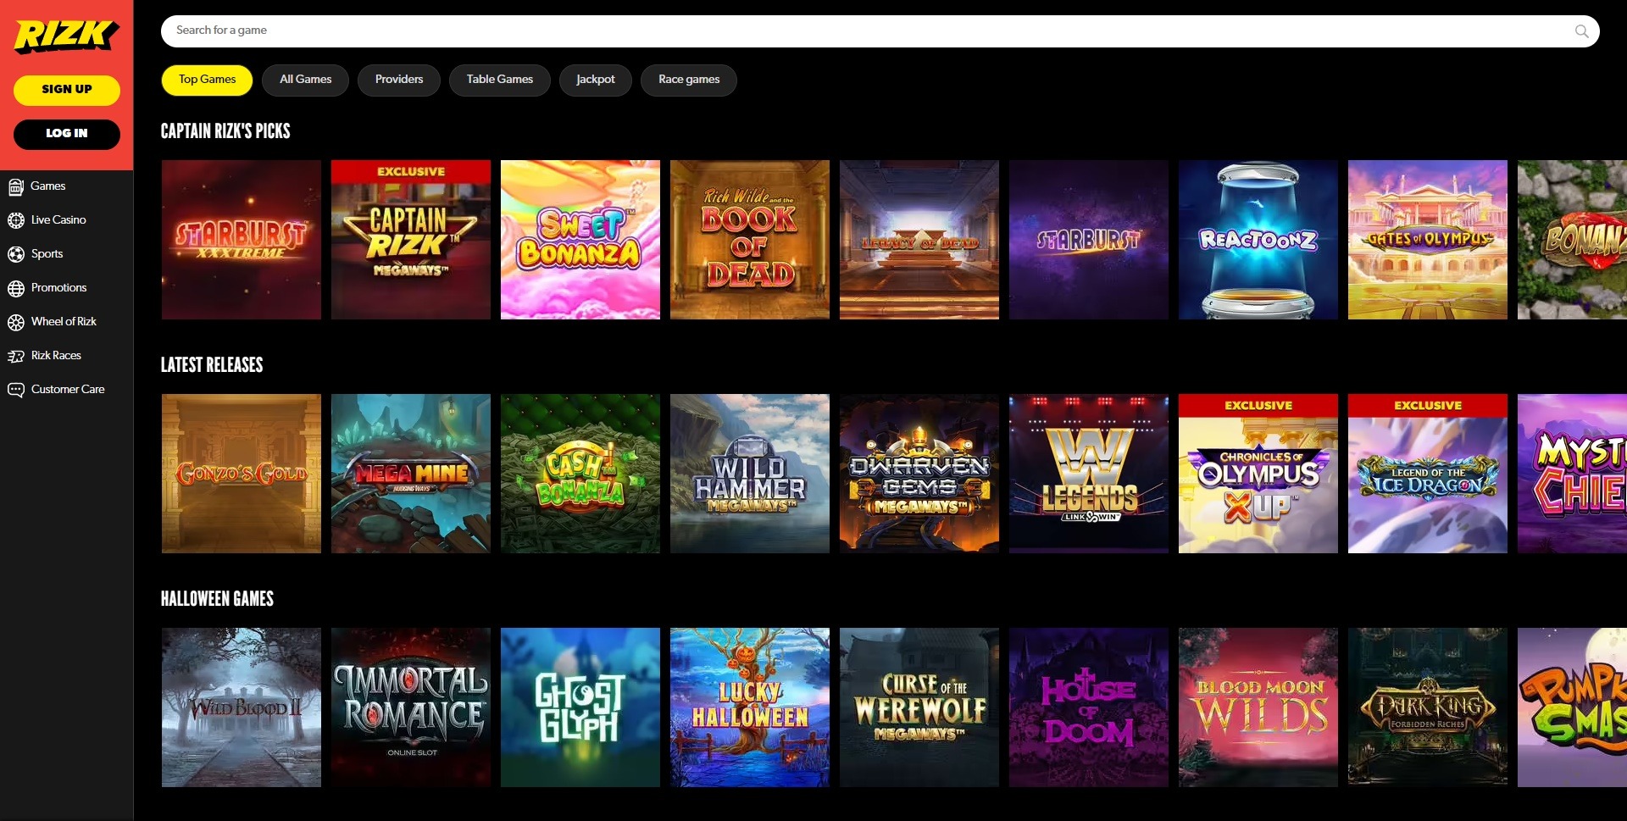Open the Dwarven Gems Megaways tile

[919, 474]
